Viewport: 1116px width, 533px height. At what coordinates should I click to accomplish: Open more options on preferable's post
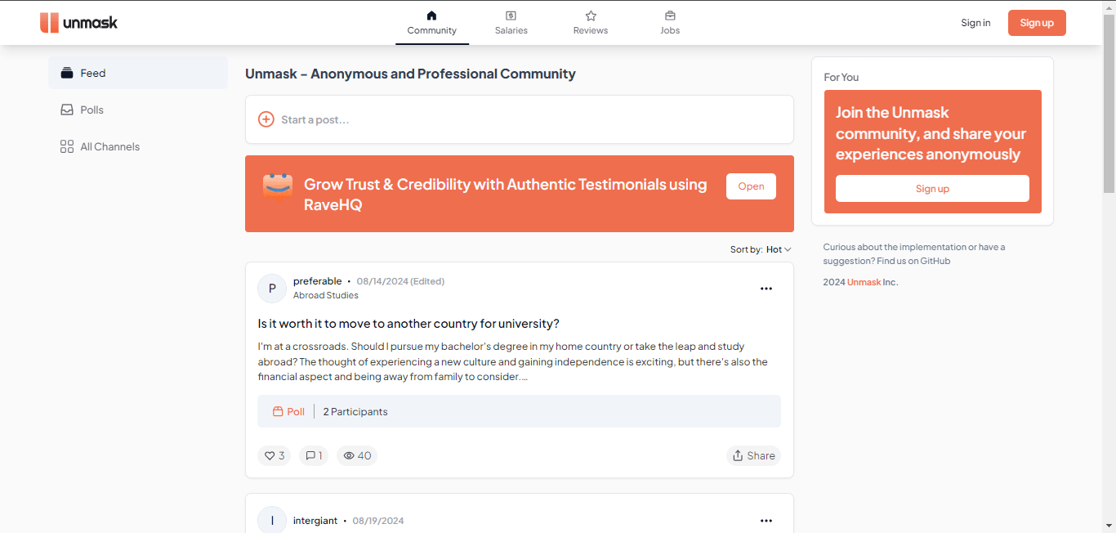pos(766,289)
